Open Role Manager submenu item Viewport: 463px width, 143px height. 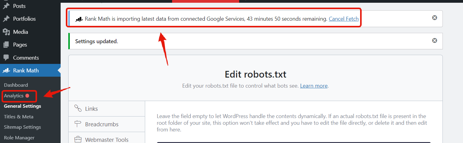point(19,138)
